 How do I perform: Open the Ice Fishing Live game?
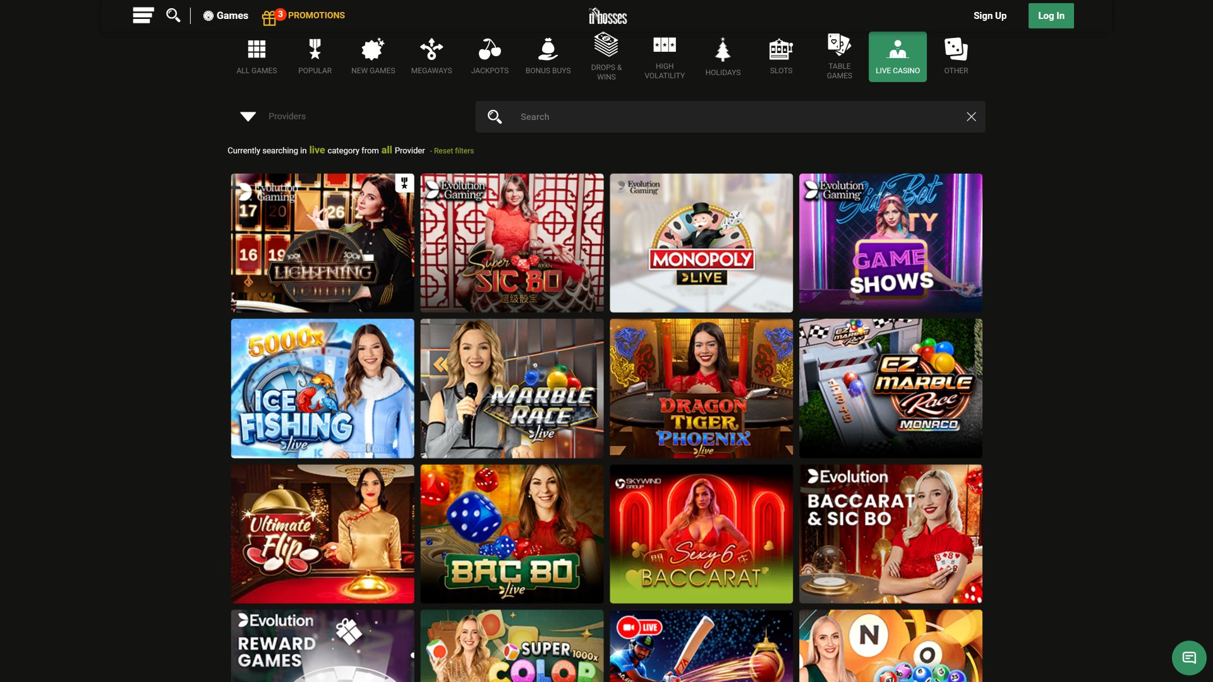coord(322,388)
